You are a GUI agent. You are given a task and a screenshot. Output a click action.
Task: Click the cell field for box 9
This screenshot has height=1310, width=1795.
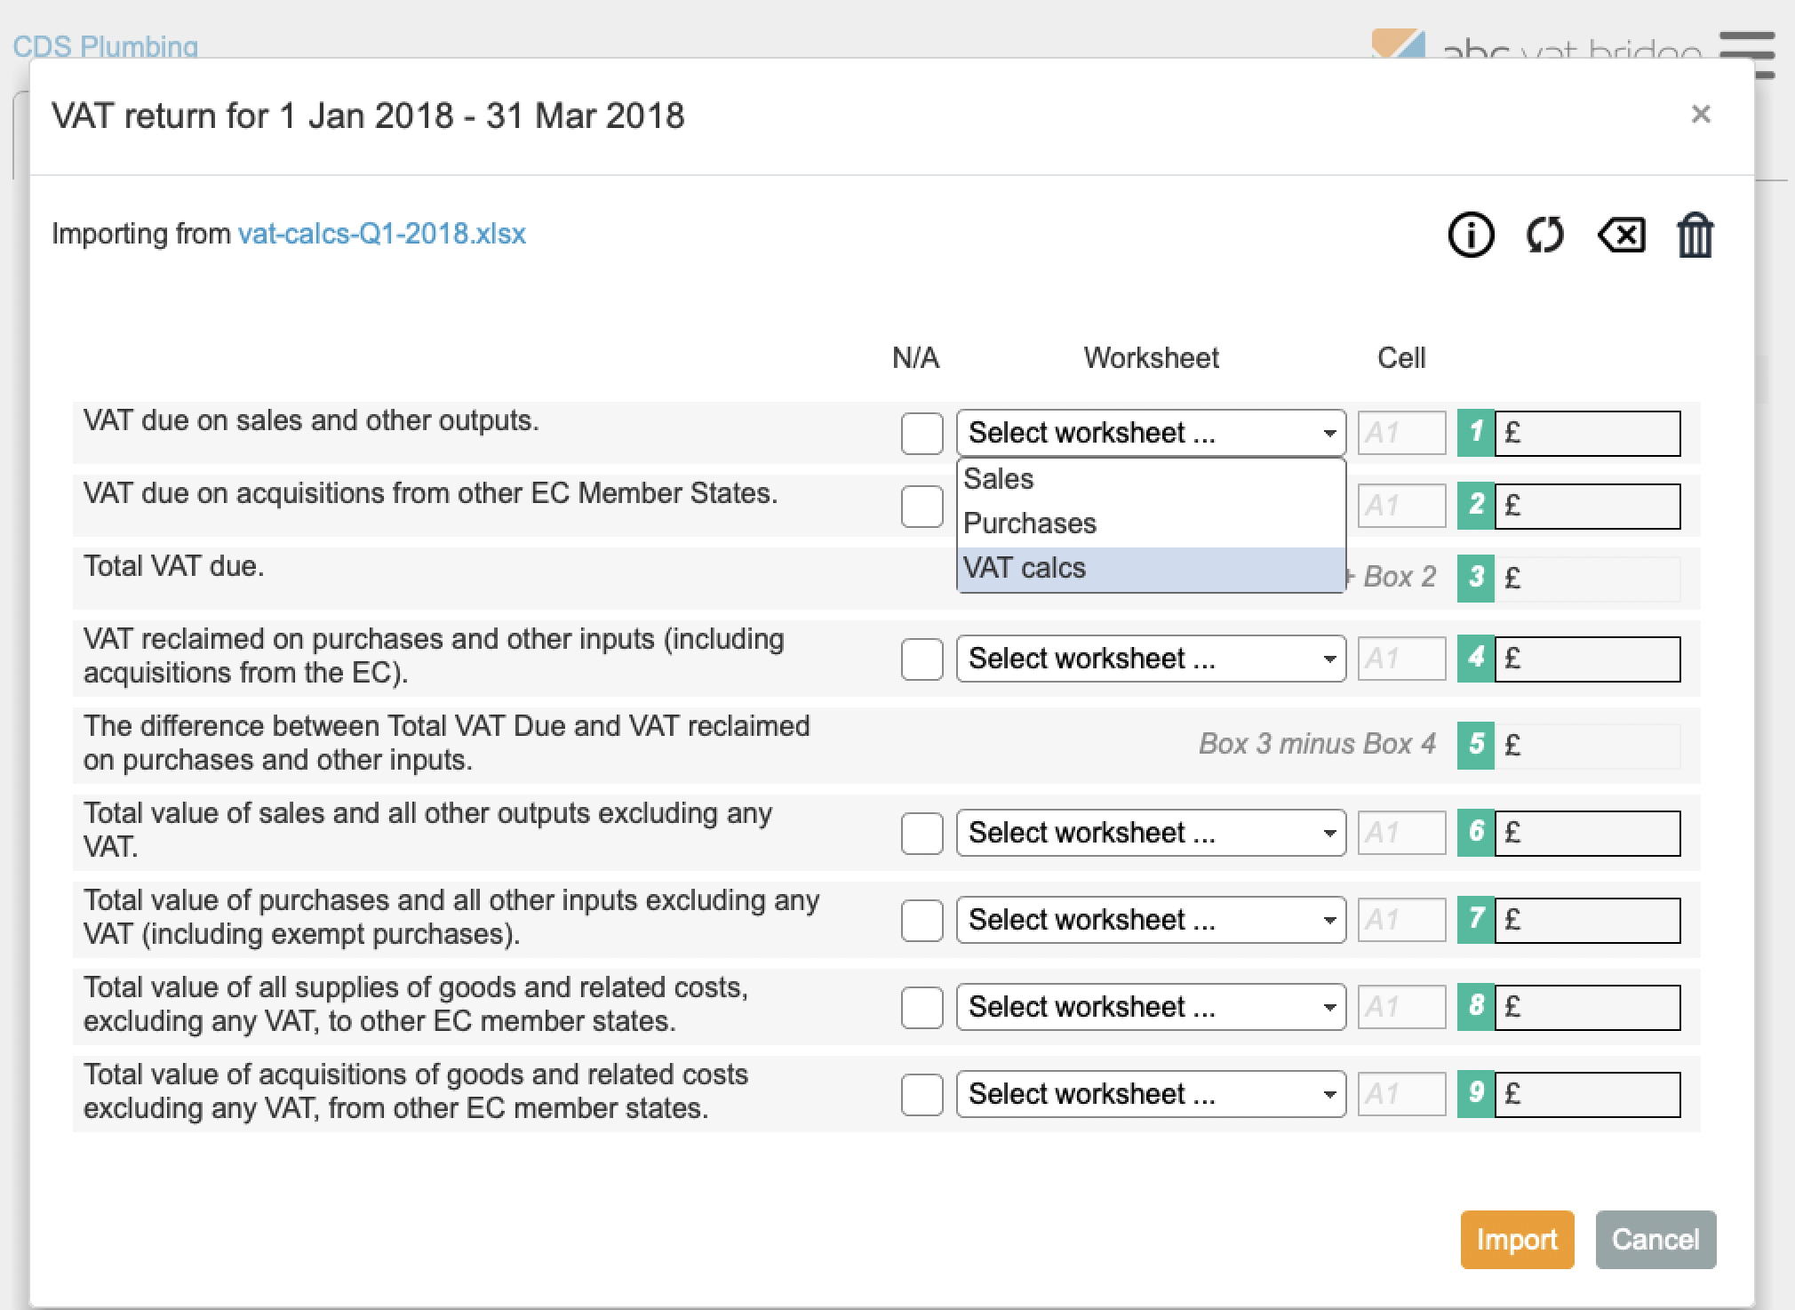1401,1094
